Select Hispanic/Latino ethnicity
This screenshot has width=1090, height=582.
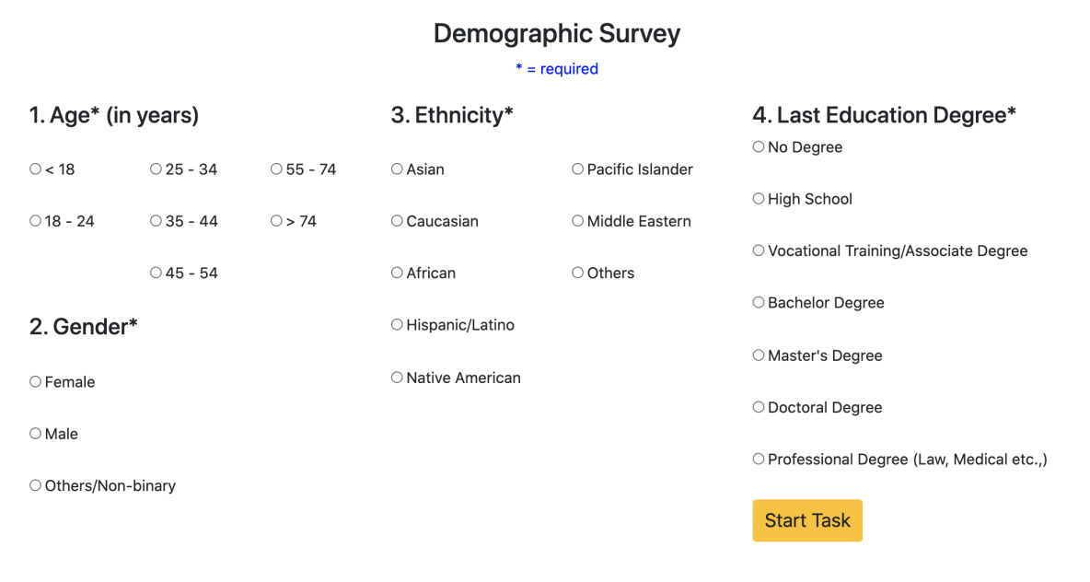tap(397, 324)
